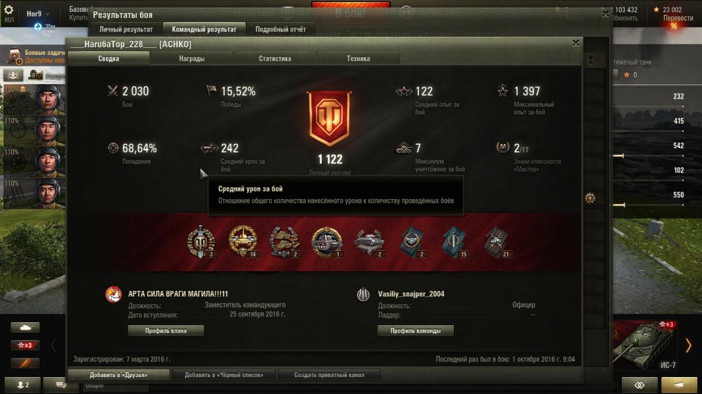Select the blue medal with count 15

click(x=455, y=242)
